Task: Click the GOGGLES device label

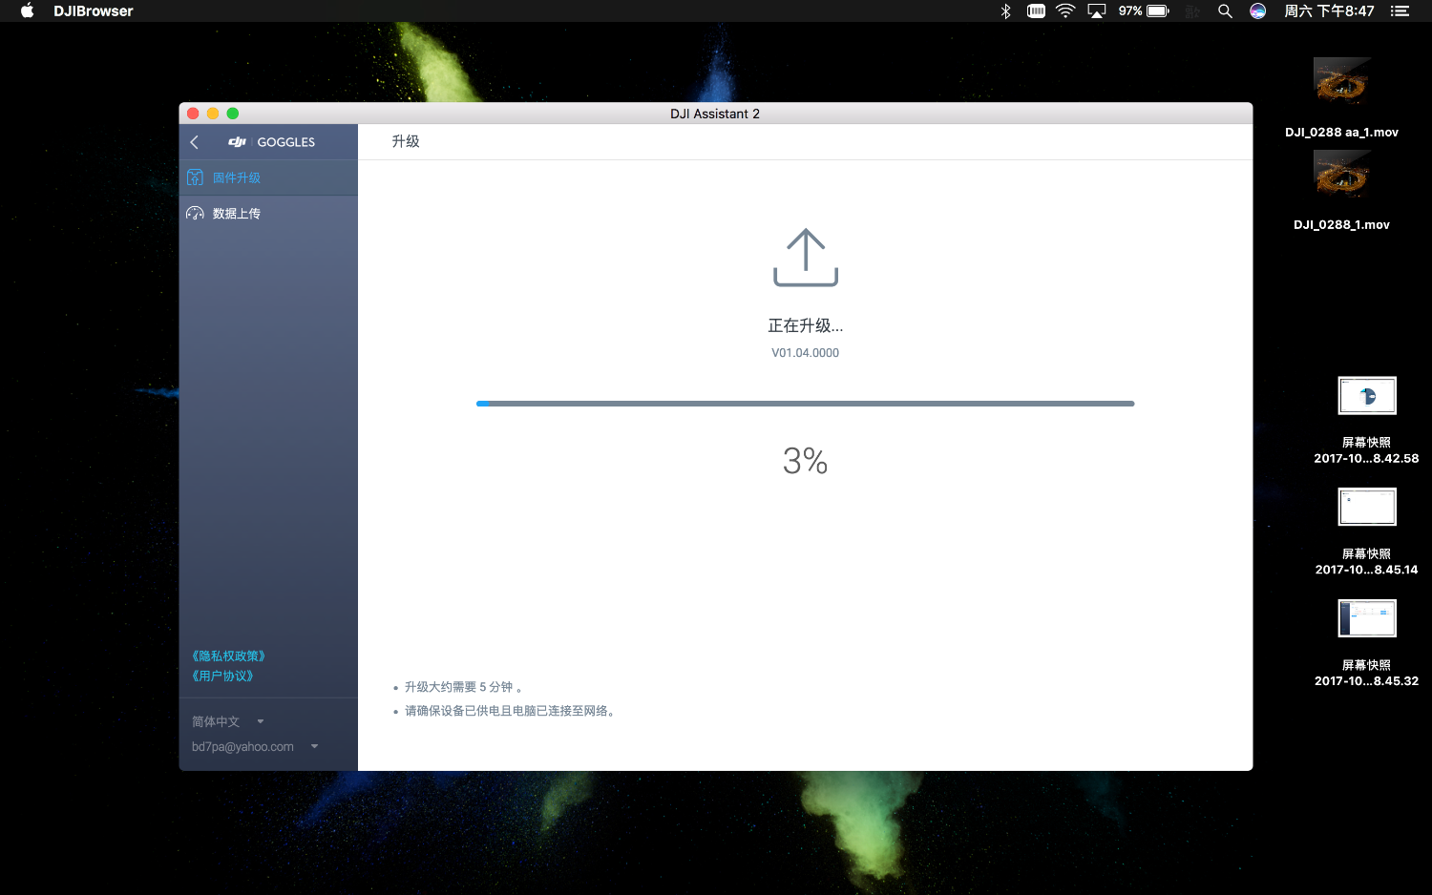Action: click(x=286, y=142)
